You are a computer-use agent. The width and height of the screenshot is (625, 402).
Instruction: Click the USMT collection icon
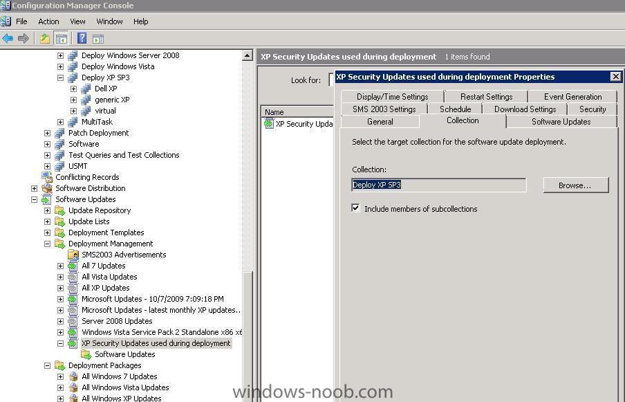click(x=59, y=166)
